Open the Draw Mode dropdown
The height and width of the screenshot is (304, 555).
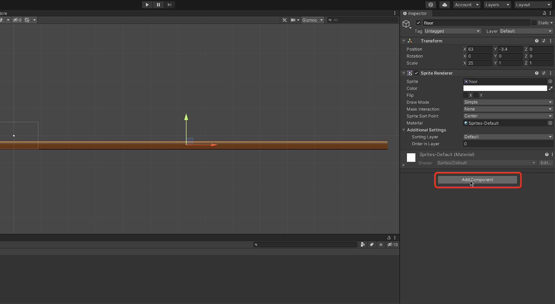click(x=508, y=102)
